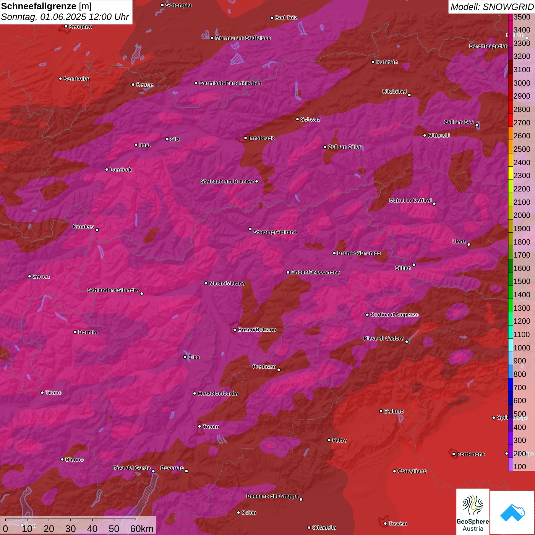This screenshot has width=535, height=535.
Task: Select the Schlanders/Silandro label
Action: [113, 290]
